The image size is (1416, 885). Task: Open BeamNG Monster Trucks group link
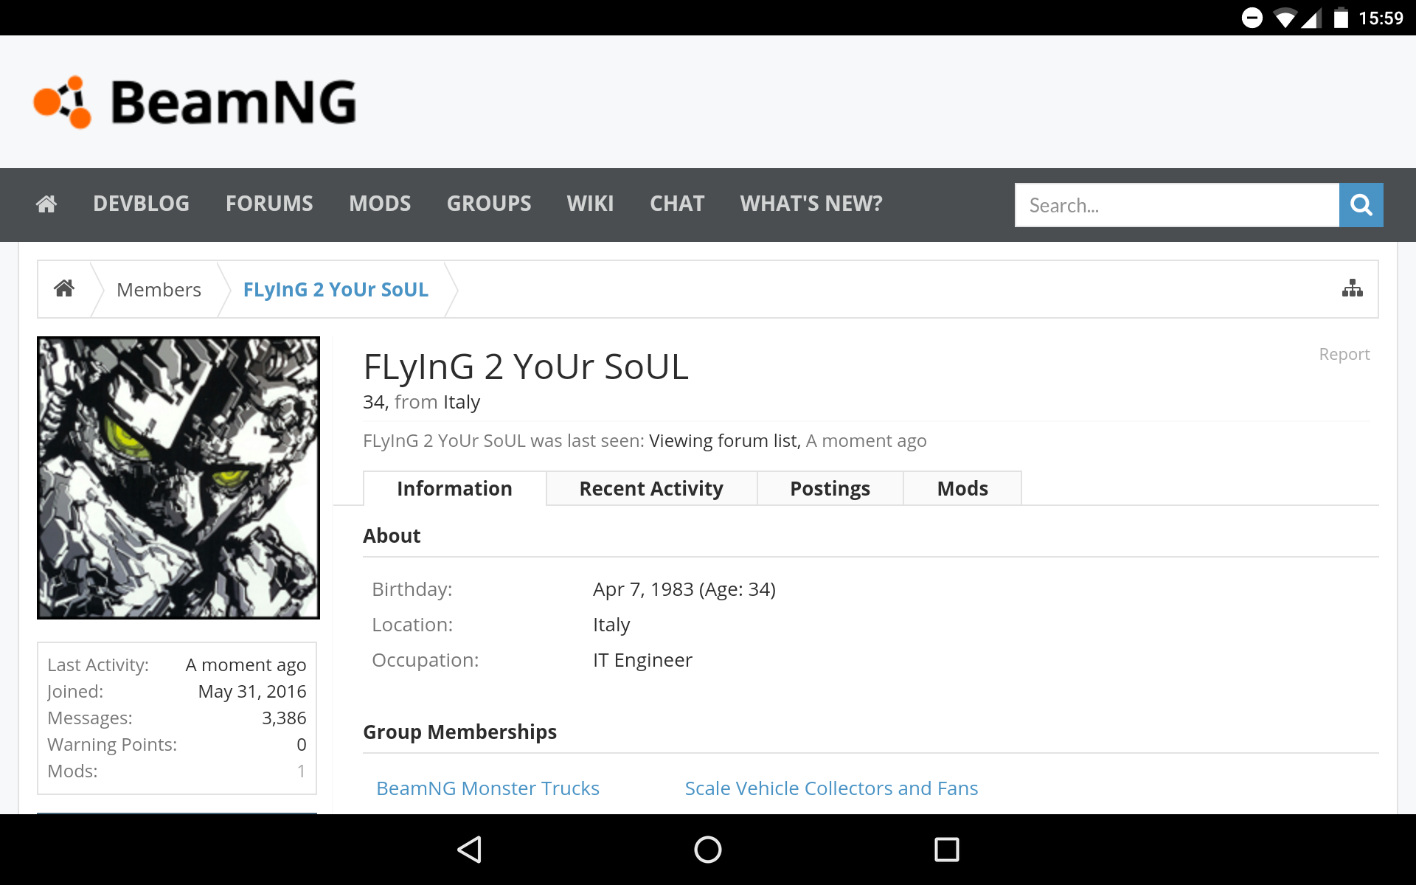487,788
